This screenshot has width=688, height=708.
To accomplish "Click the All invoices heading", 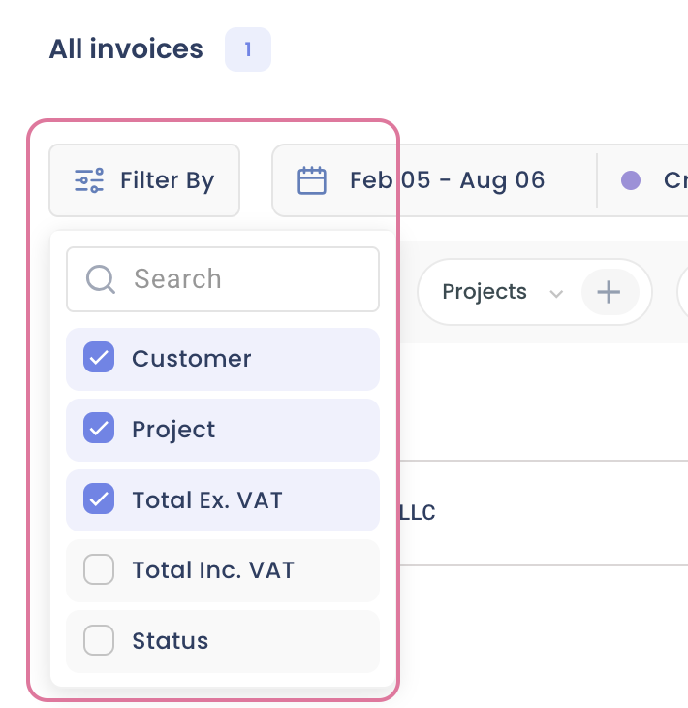I will click(126, 49).
